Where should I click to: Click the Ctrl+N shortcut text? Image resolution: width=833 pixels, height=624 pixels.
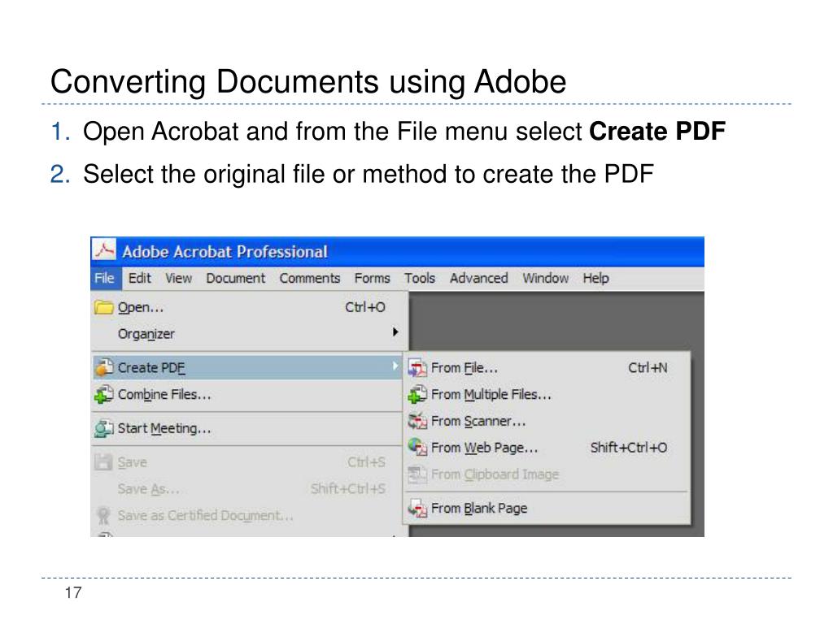coord(648,368)
